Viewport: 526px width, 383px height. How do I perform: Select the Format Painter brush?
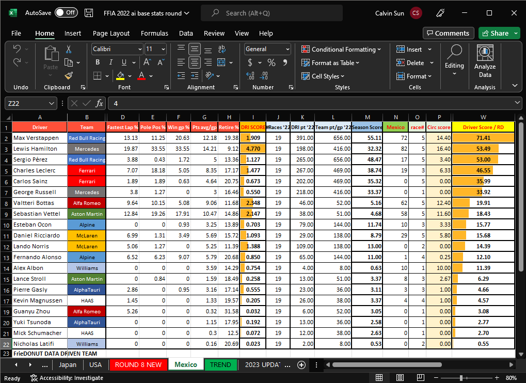click(x=69, y=76)
